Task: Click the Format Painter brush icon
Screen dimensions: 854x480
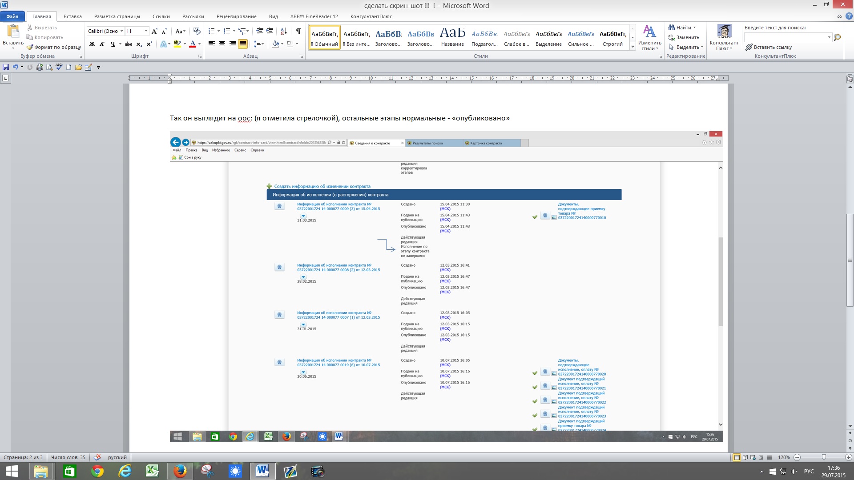Action: 30,47
